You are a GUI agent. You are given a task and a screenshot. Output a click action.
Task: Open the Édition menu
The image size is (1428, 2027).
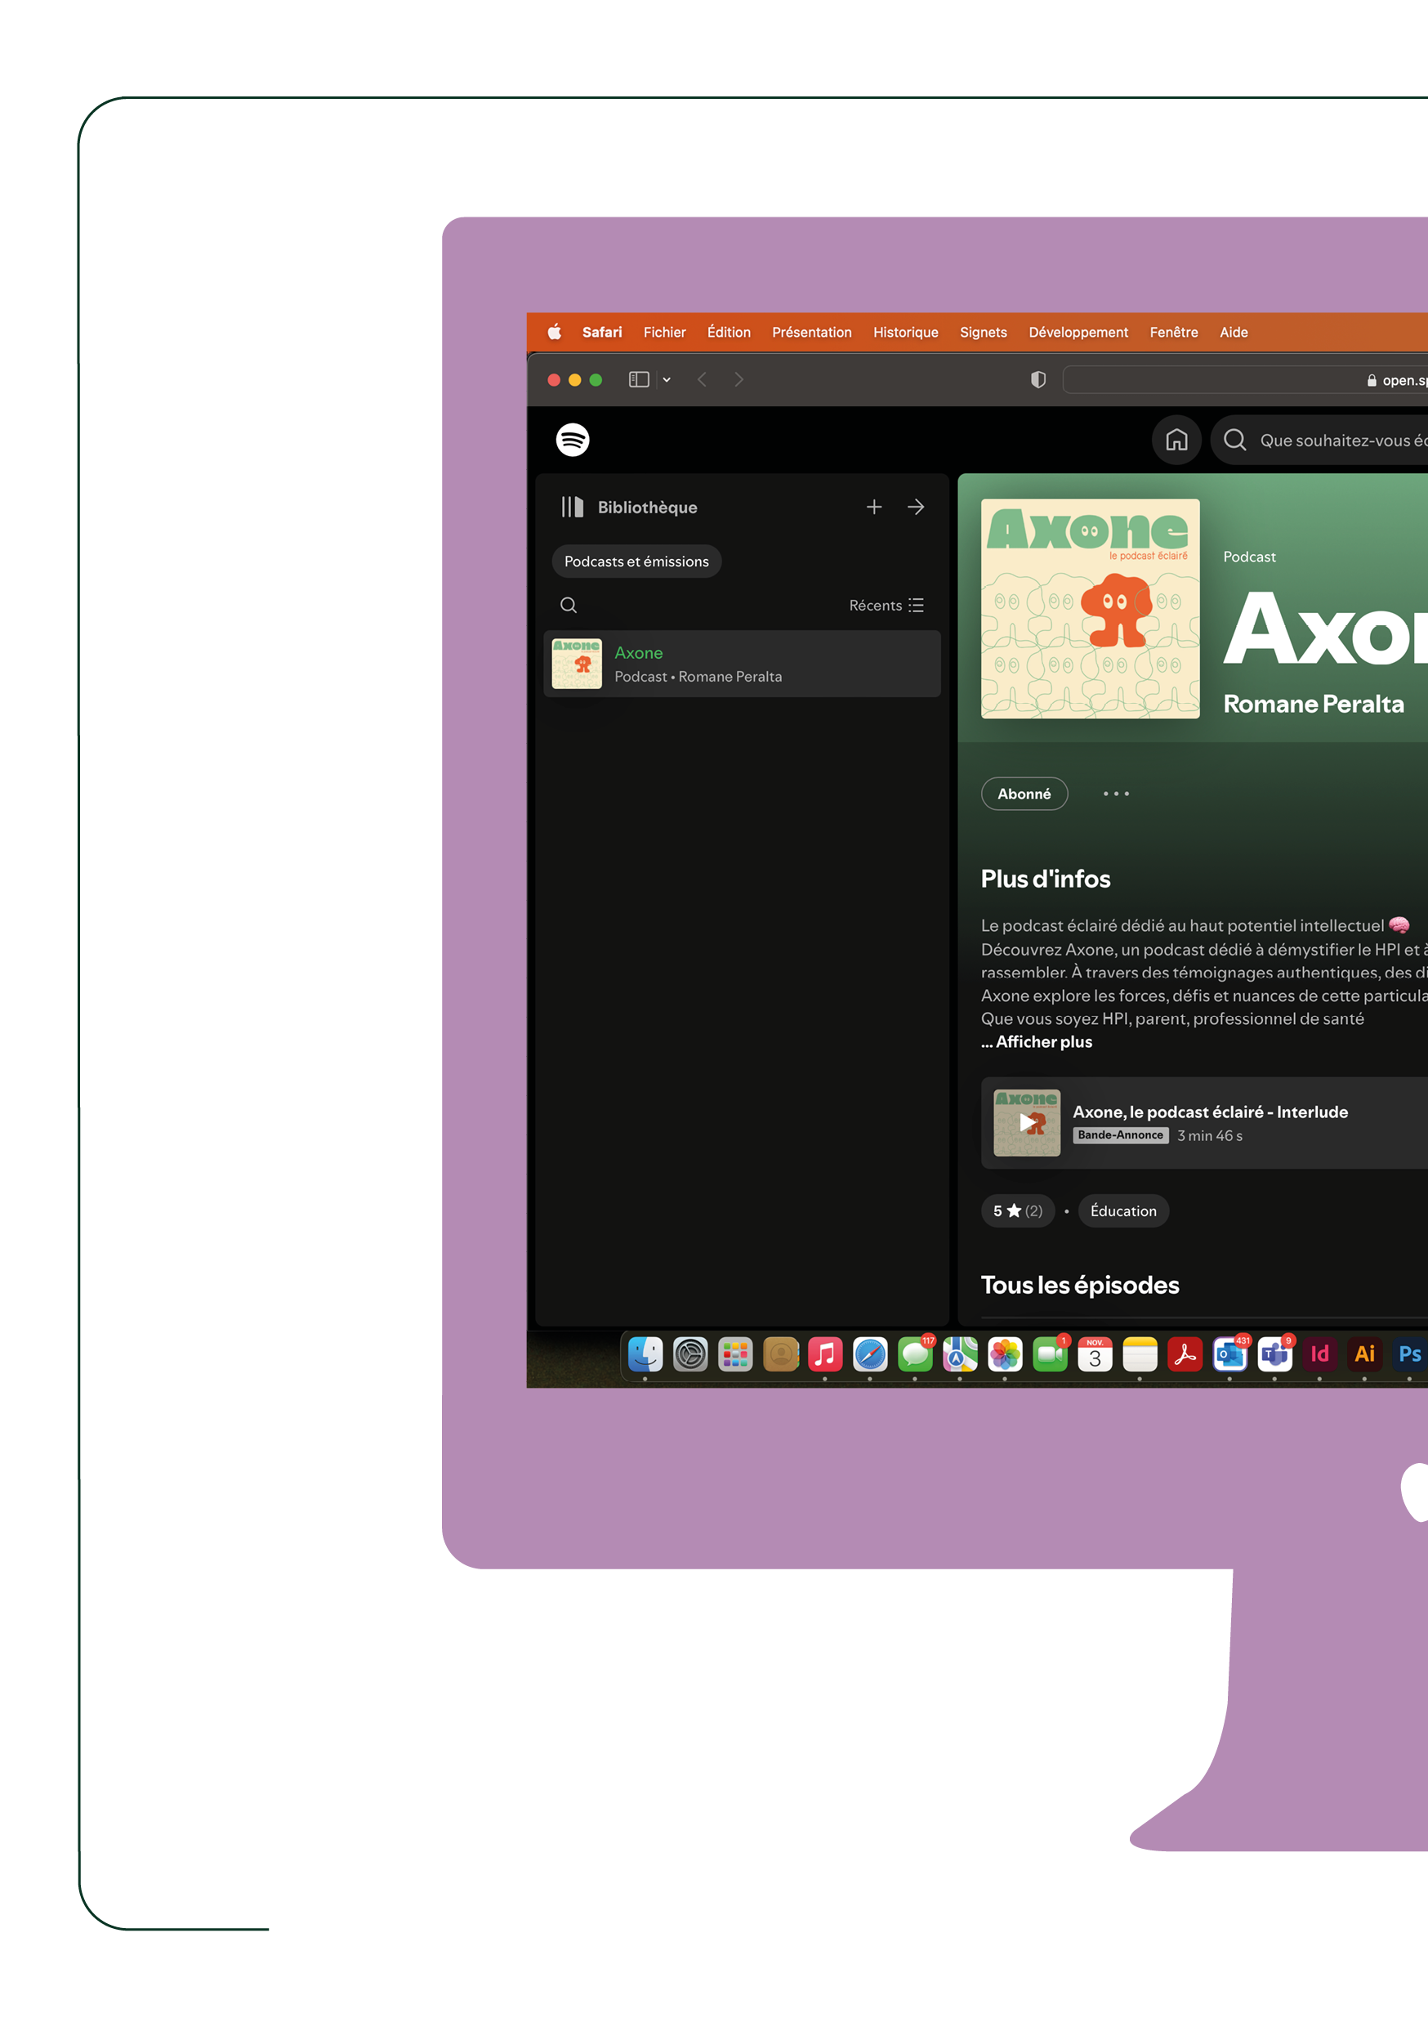729,332
